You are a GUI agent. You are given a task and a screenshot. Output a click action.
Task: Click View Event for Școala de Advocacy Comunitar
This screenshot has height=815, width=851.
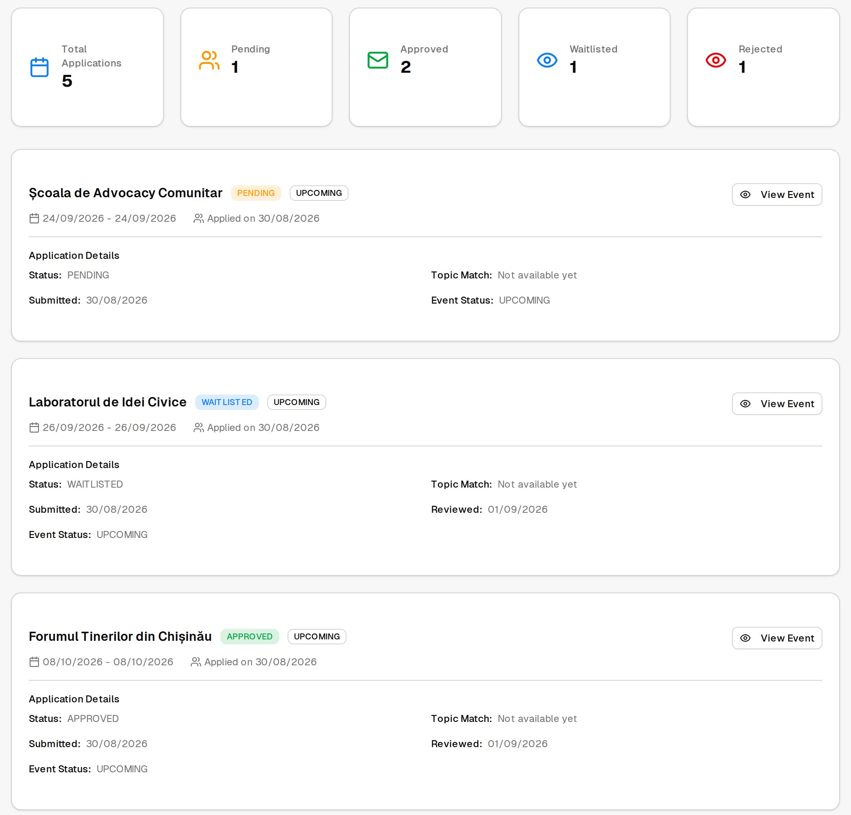777,194
